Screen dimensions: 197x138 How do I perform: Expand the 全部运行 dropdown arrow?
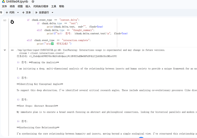53,13
